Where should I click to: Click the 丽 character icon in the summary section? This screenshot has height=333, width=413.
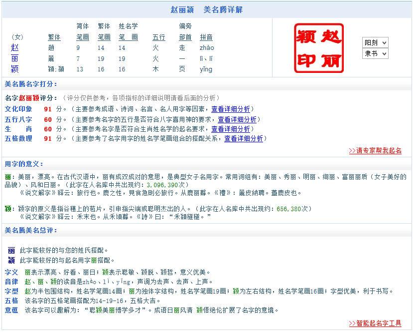[11, 250]
